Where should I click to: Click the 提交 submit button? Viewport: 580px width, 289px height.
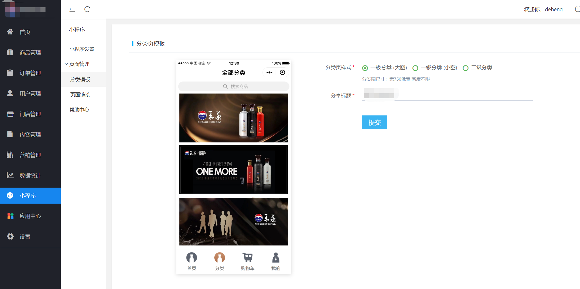pyautogui.click(x=374, y=122)
